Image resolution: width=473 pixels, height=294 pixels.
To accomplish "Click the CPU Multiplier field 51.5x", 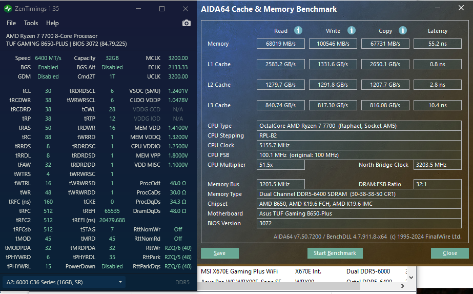I will coord(280,165).
